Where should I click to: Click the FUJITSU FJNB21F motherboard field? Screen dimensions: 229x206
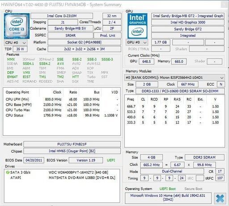tap(72, 144)
